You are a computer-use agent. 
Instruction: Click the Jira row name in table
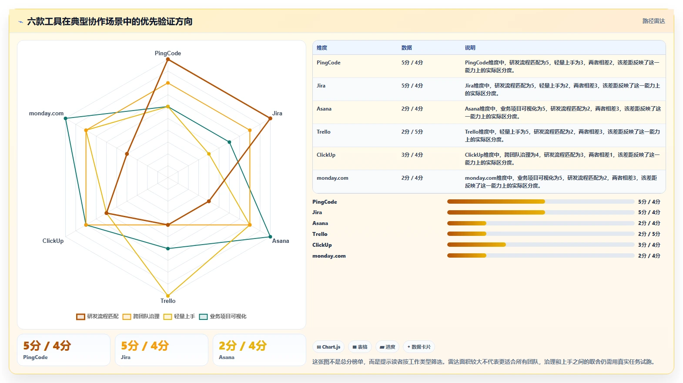(x=321, y=86)
